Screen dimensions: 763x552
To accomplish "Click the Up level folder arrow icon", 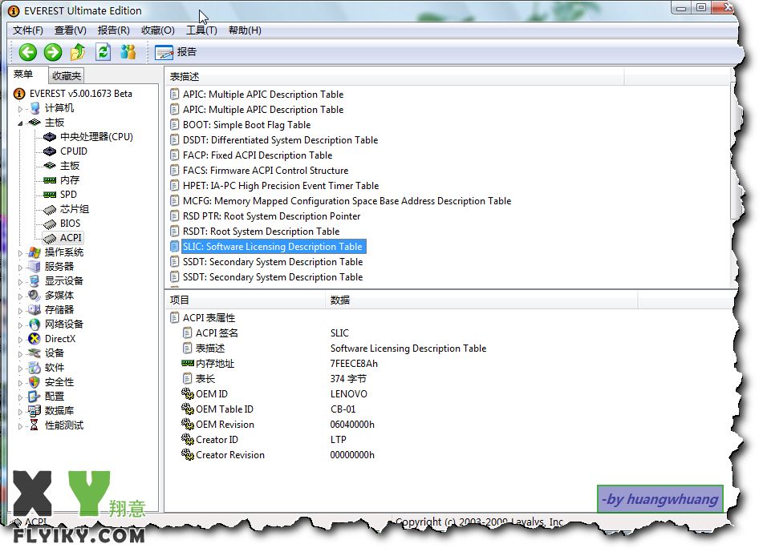I will coord(78,52).
